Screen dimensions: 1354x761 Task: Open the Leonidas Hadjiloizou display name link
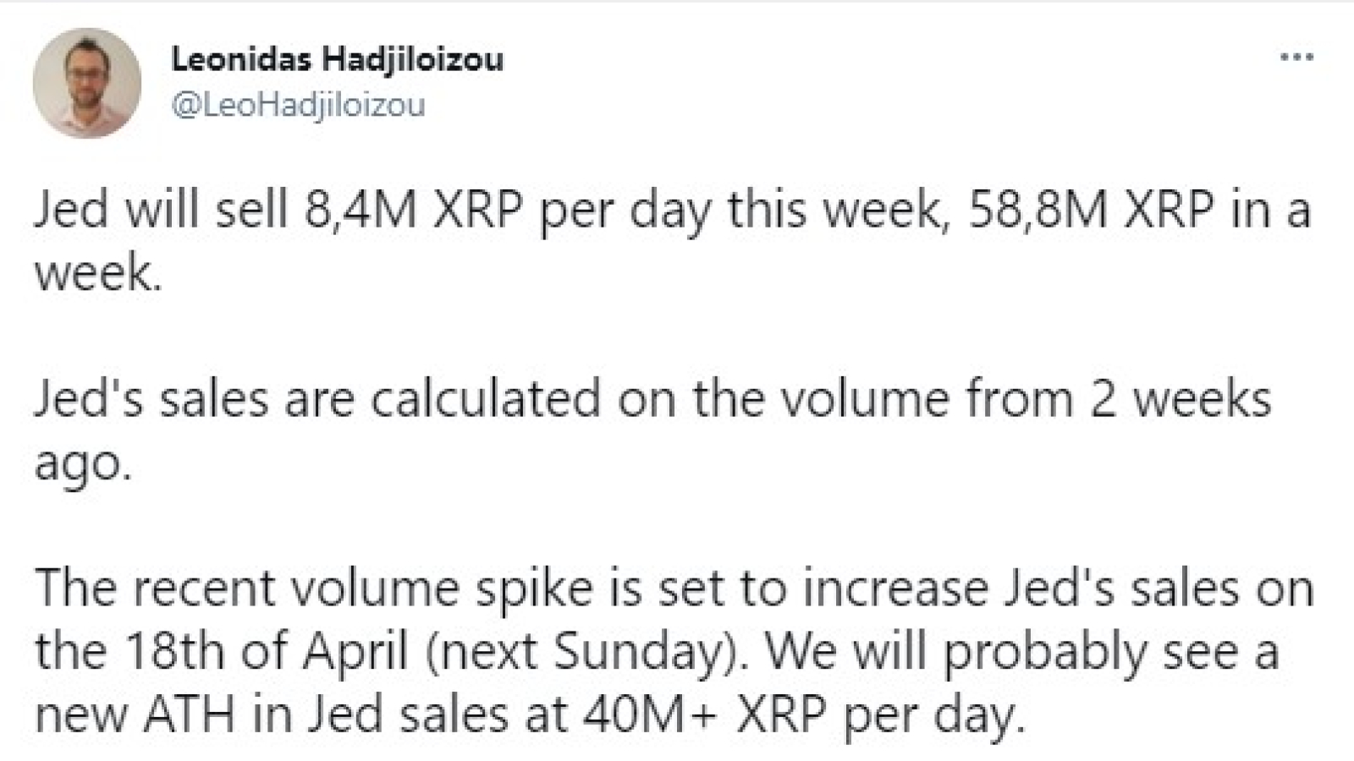pos(337,58)
